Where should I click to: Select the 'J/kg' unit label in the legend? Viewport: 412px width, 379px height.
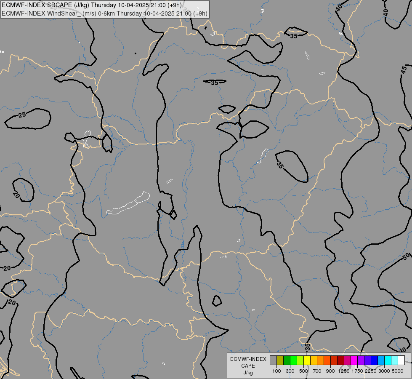pos(248,373)
